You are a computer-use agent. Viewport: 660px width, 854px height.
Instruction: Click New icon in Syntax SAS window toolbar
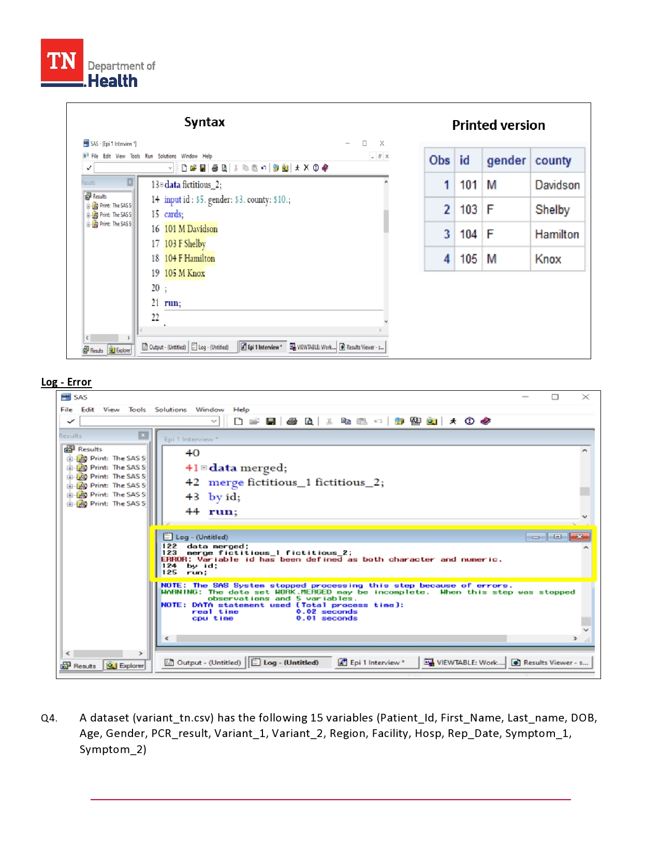click(184, 168)
